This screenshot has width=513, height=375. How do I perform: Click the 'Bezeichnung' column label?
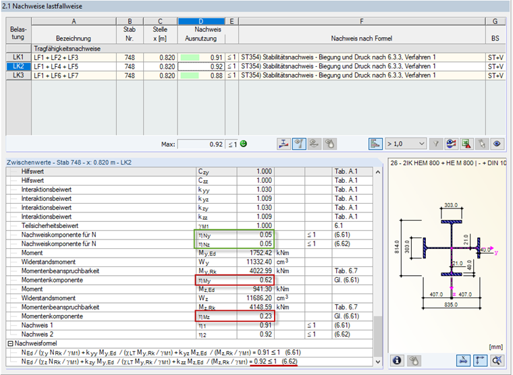point(74,38)
